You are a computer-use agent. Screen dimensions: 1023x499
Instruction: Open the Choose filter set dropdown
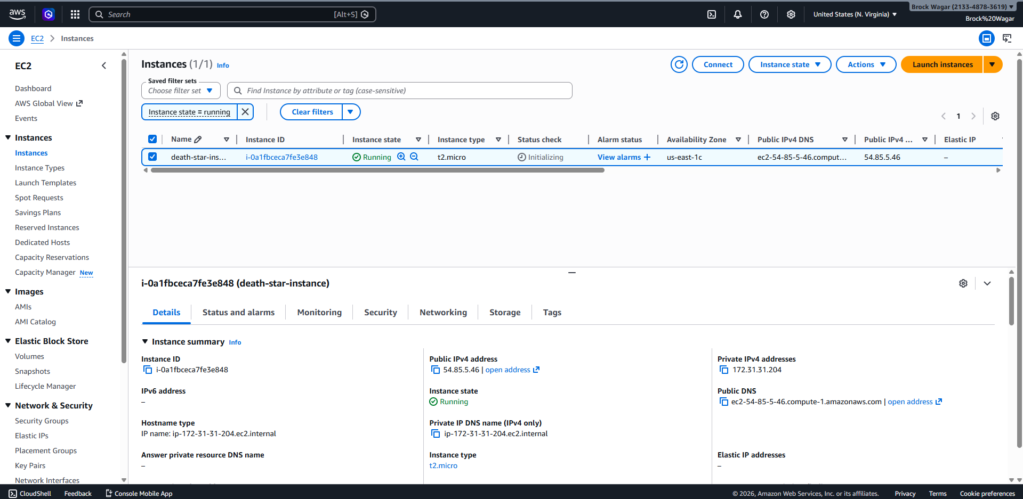coord(180,90)
